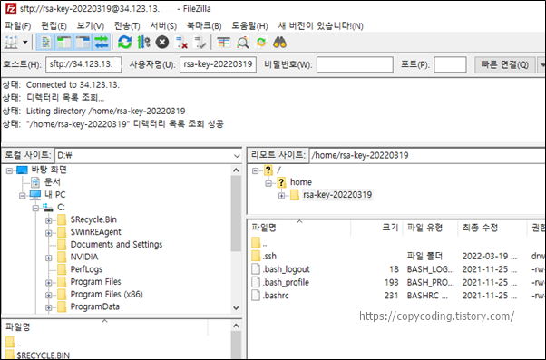The width and height of the screenshot is (546, 360).
Task: Click the 포트 input field
Action: tap(450, 64)
